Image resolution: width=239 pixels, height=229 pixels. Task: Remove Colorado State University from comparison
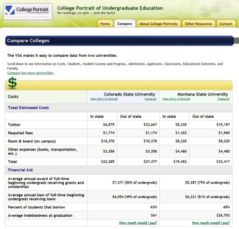point(151,99)
